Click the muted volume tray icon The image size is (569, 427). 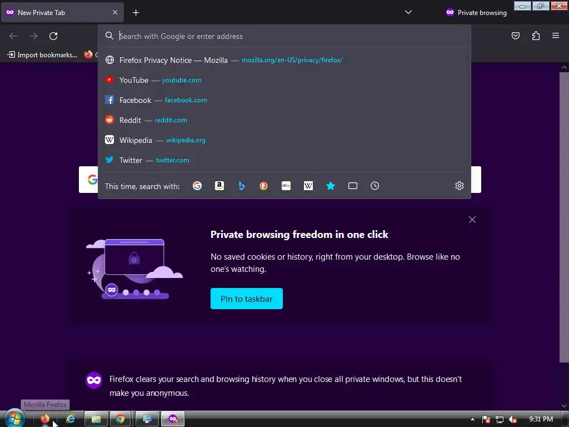(513, 419)
